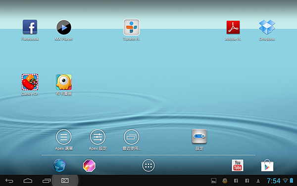
Task: Open the Apex 設定 settings shortcut
Action: click(98, 137)
